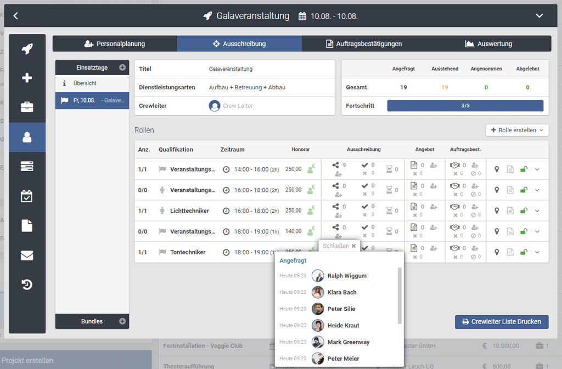The width and height of the screenshot is (562, 369).
Task: Open the Auswertung tab
Action: click(x=488, y=44)
